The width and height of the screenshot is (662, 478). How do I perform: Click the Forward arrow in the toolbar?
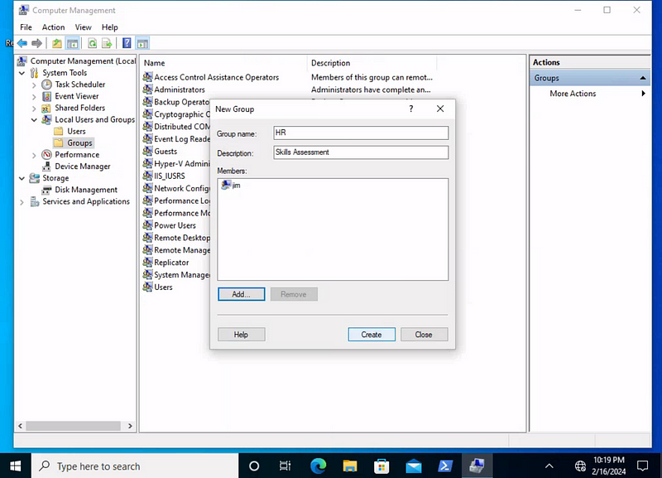point(36,43)
